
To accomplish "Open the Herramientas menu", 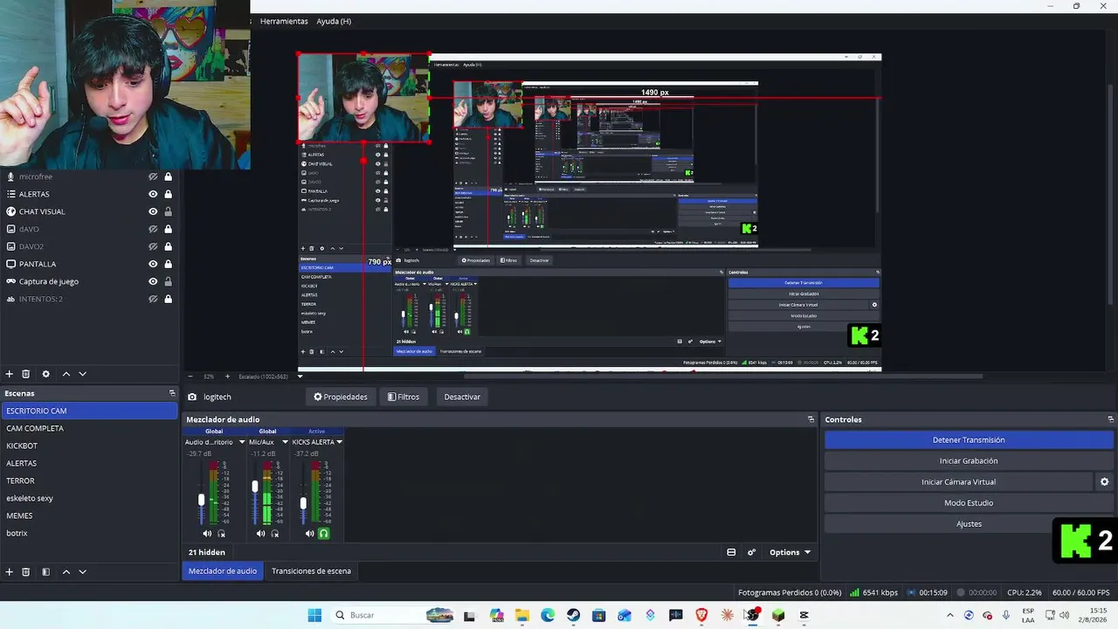I will (x=284, y=21).
